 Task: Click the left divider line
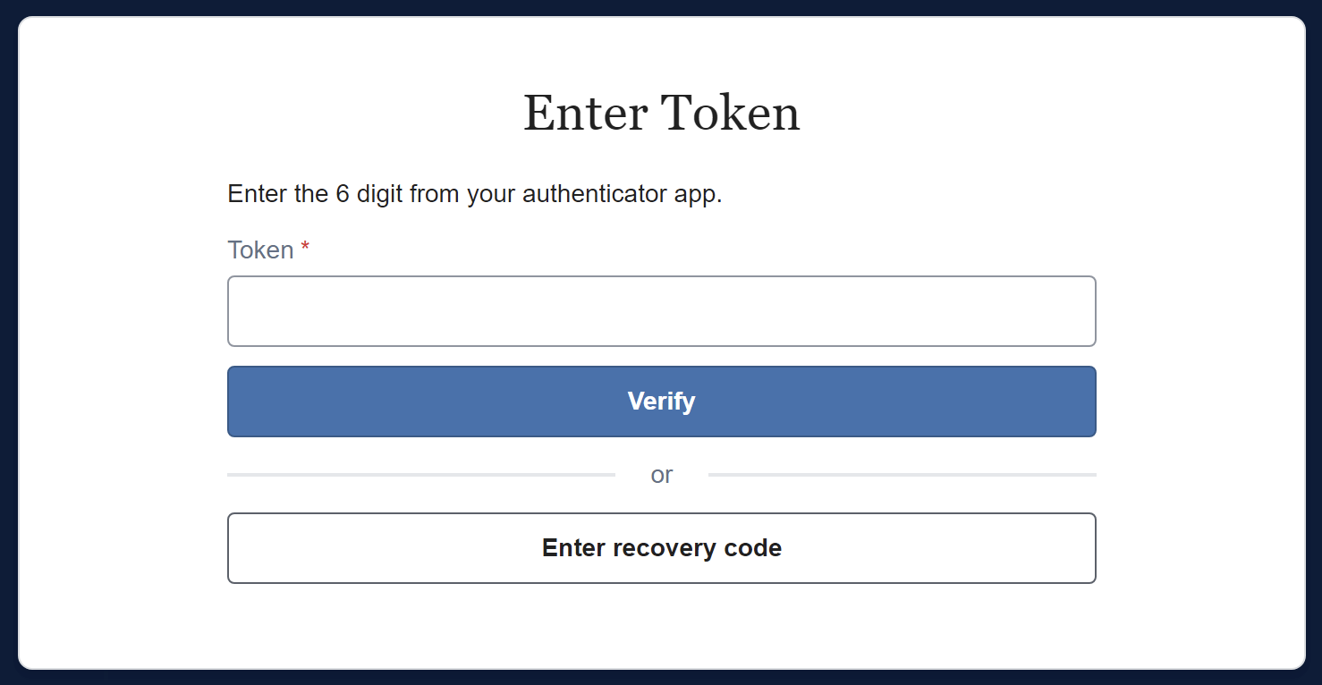[420, 474]
